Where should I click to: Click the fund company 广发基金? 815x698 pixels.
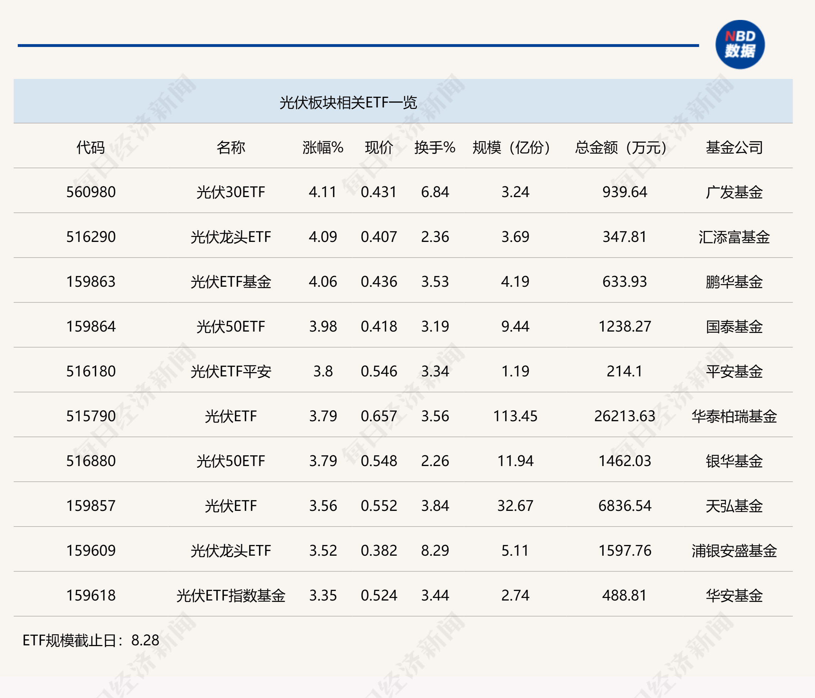(x=734, y=192)
